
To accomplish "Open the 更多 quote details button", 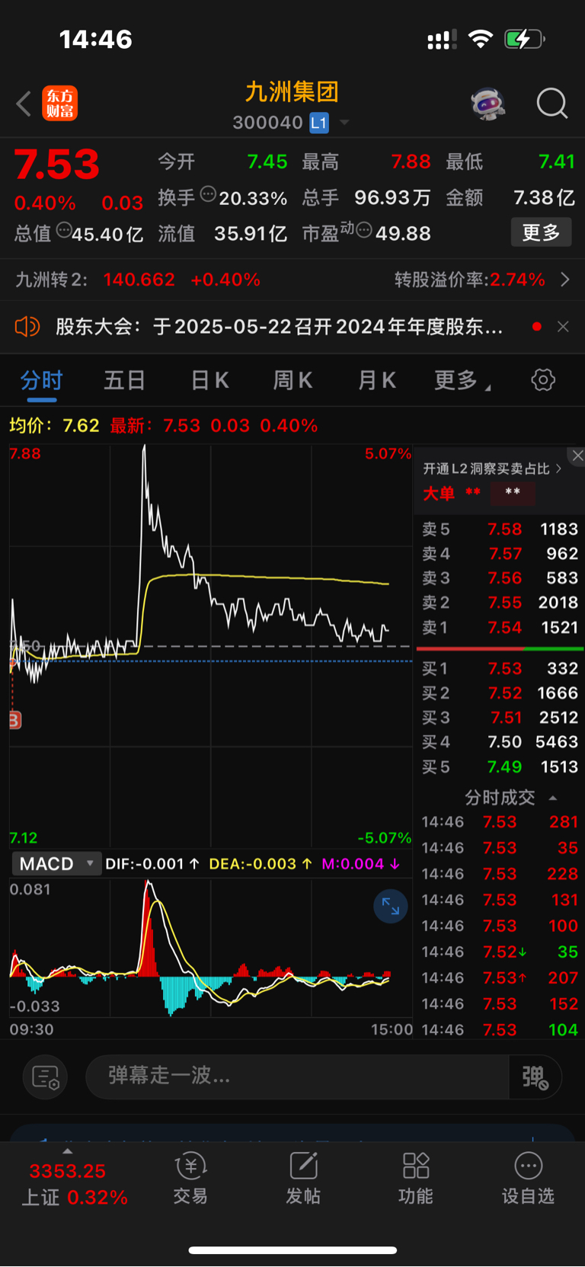I will pos(541,232).
